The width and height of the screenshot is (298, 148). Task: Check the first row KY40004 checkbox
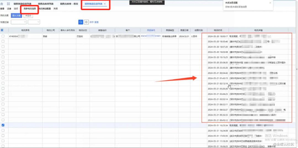tap(3, 36)
